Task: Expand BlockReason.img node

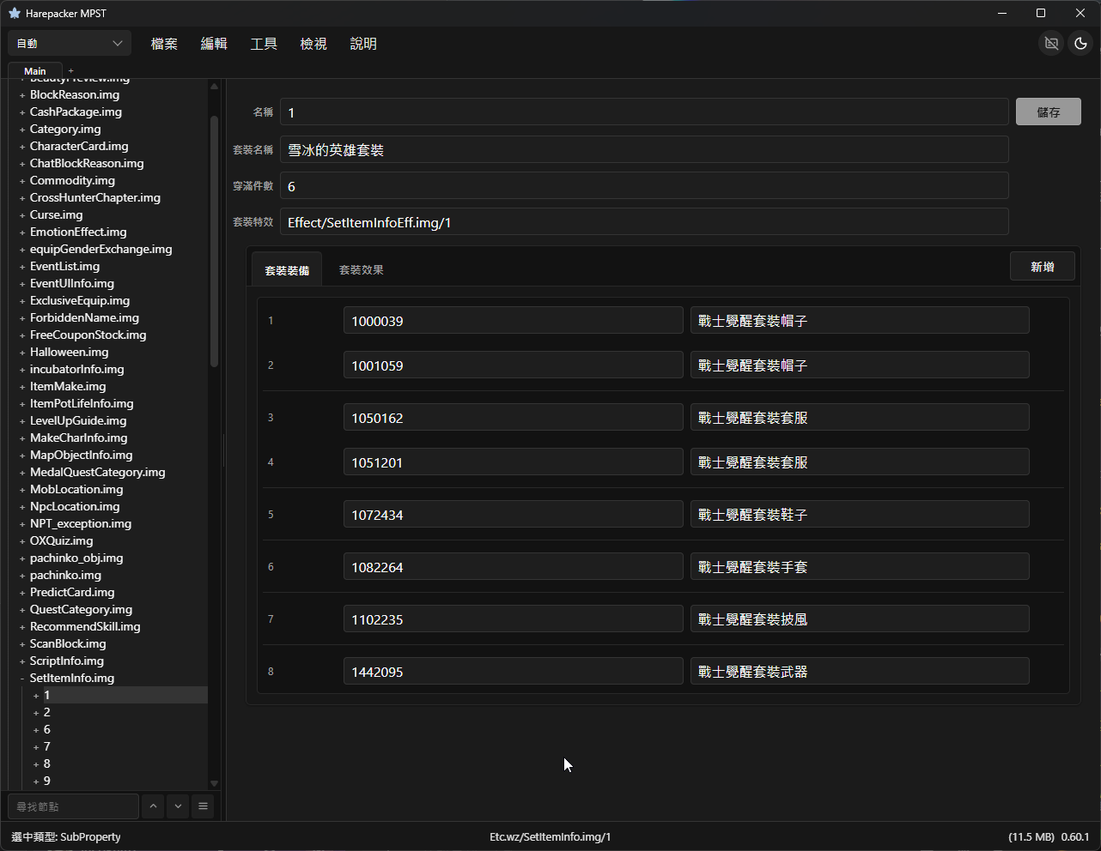Action: coord(22,95)
